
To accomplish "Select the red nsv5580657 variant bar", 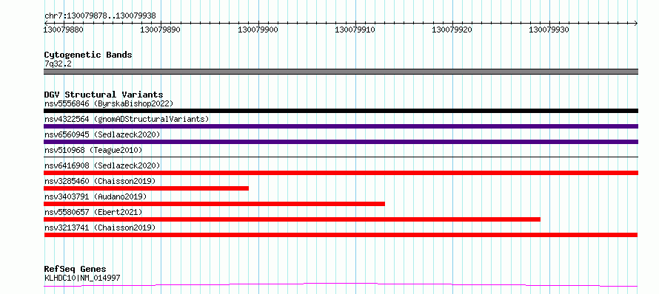I will click(292, 219).
